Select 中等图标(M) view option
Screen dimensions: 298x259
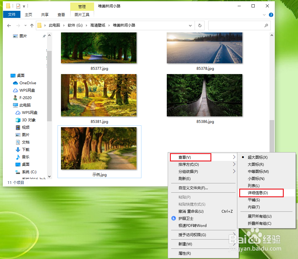pyautogui.click(x=266, y=172)
